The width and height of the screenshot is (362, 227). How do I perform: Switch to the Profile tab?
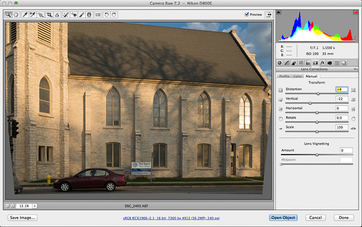point(284,76)
